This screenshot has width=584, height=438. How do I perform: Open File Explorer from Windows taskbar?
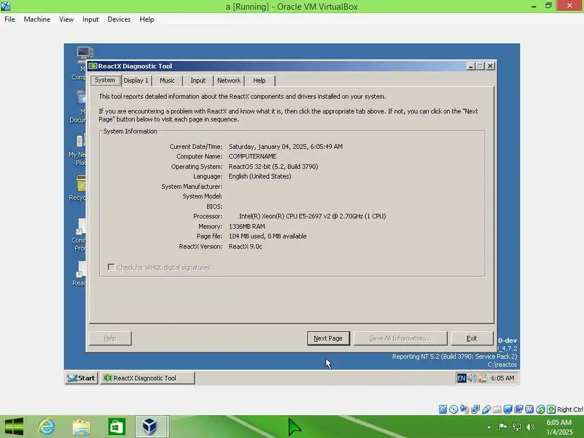tap(82, 427)
